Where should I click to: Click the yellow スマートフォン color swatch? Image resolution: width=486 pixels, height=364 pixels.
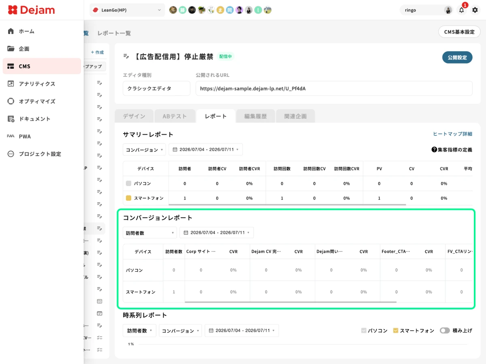coord(128,198)
